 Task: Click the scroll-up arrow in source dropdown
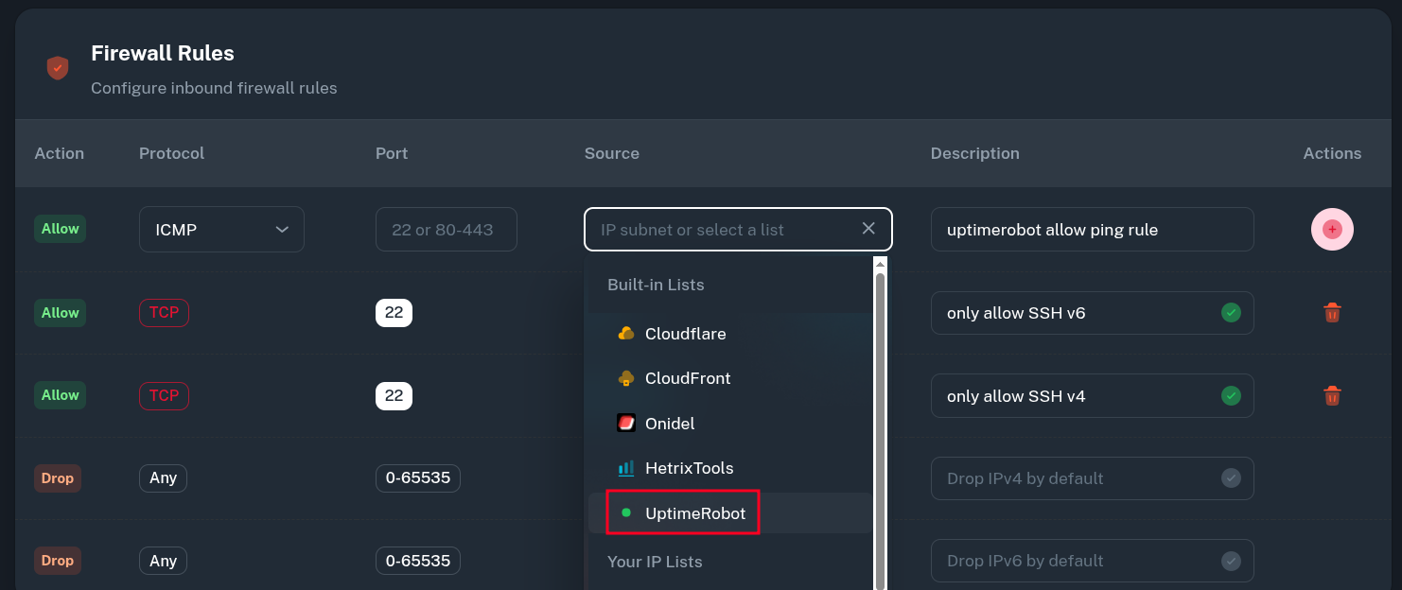(x=880, y=265)
